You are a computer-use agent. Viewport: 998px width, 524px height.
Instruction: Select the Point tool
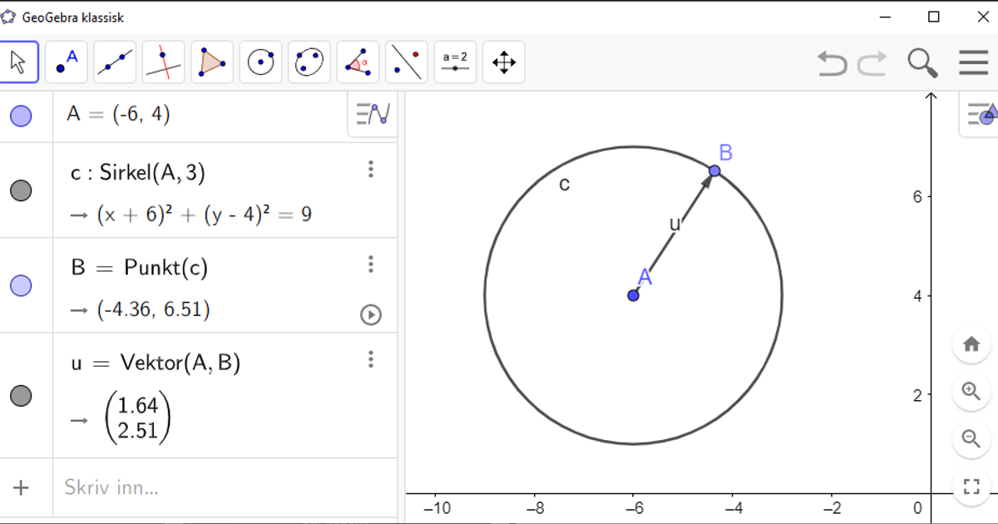tap(66, 62)
